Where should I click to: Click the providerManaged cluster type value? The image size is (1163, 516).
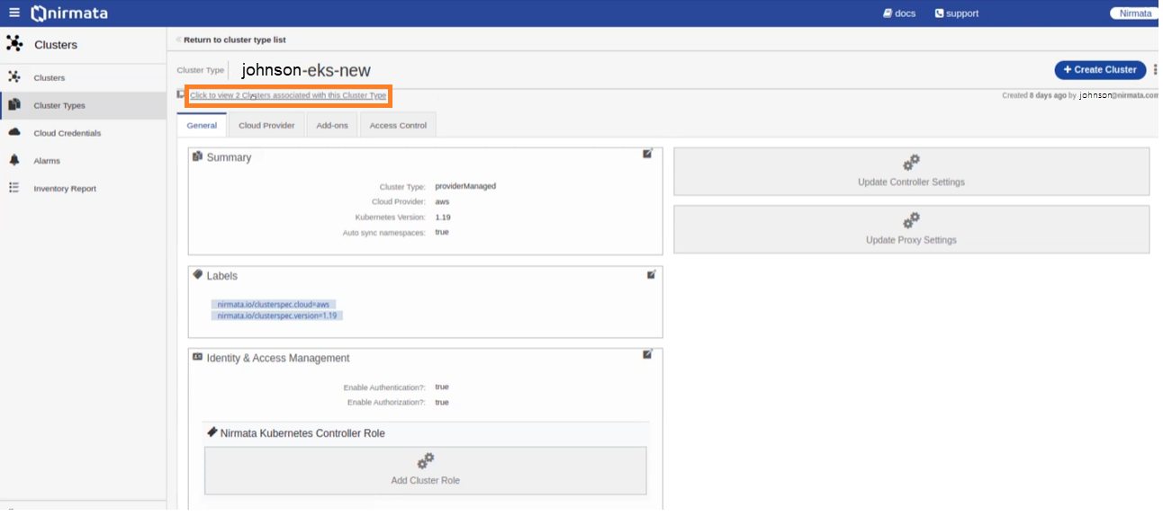click(465, 186)
